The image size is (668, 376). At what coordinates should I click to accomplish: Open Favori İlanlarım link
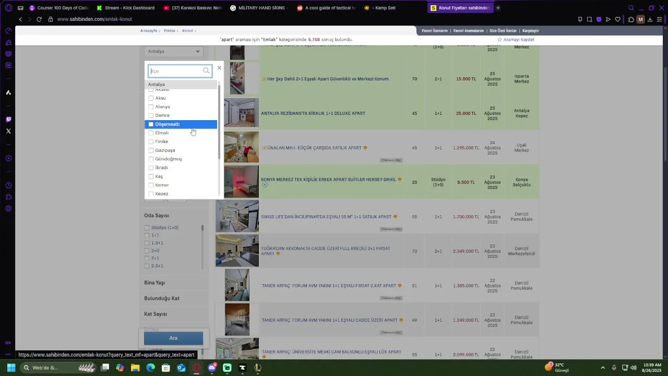click(435, 31)
